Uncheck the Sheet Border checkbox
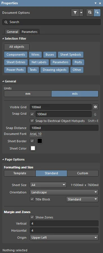 click(x=32, y=141)
